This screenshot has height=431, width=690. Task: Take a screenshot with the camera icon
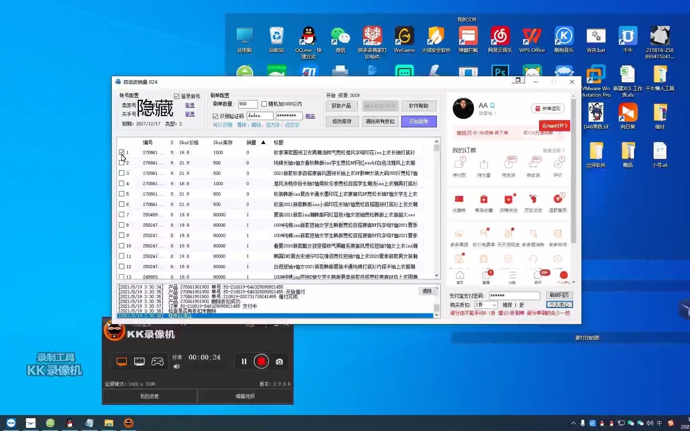(280, 362)
